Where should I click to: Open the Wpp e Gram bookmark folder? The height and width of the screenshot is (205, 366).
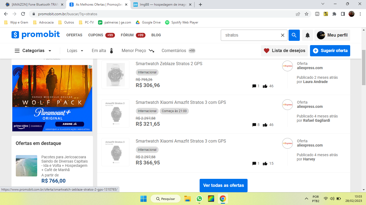tap(16, 22)
